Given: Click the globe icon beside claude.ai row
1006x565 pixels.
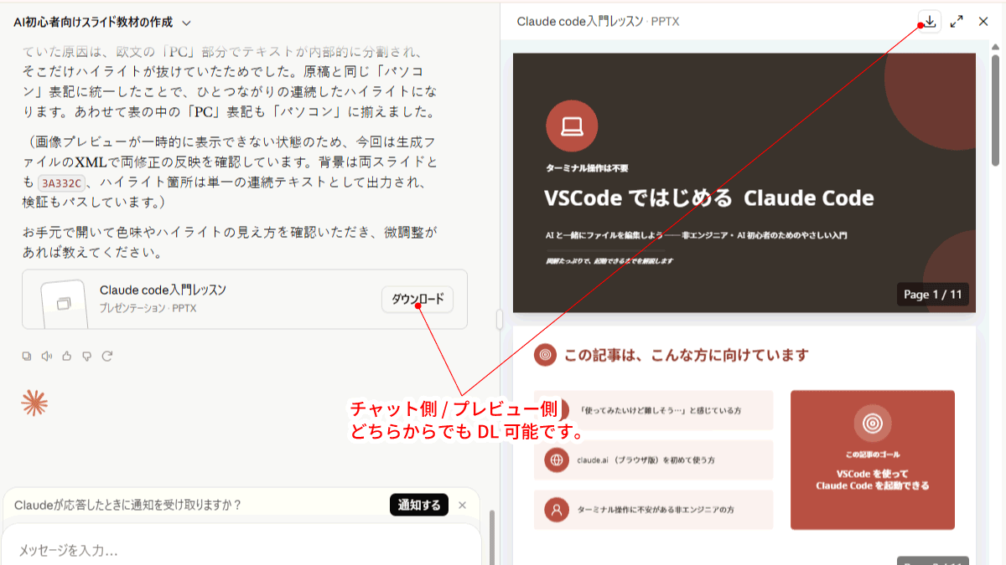Looking at the screenshot, I should pyautogui.click(x=556, y=460).
